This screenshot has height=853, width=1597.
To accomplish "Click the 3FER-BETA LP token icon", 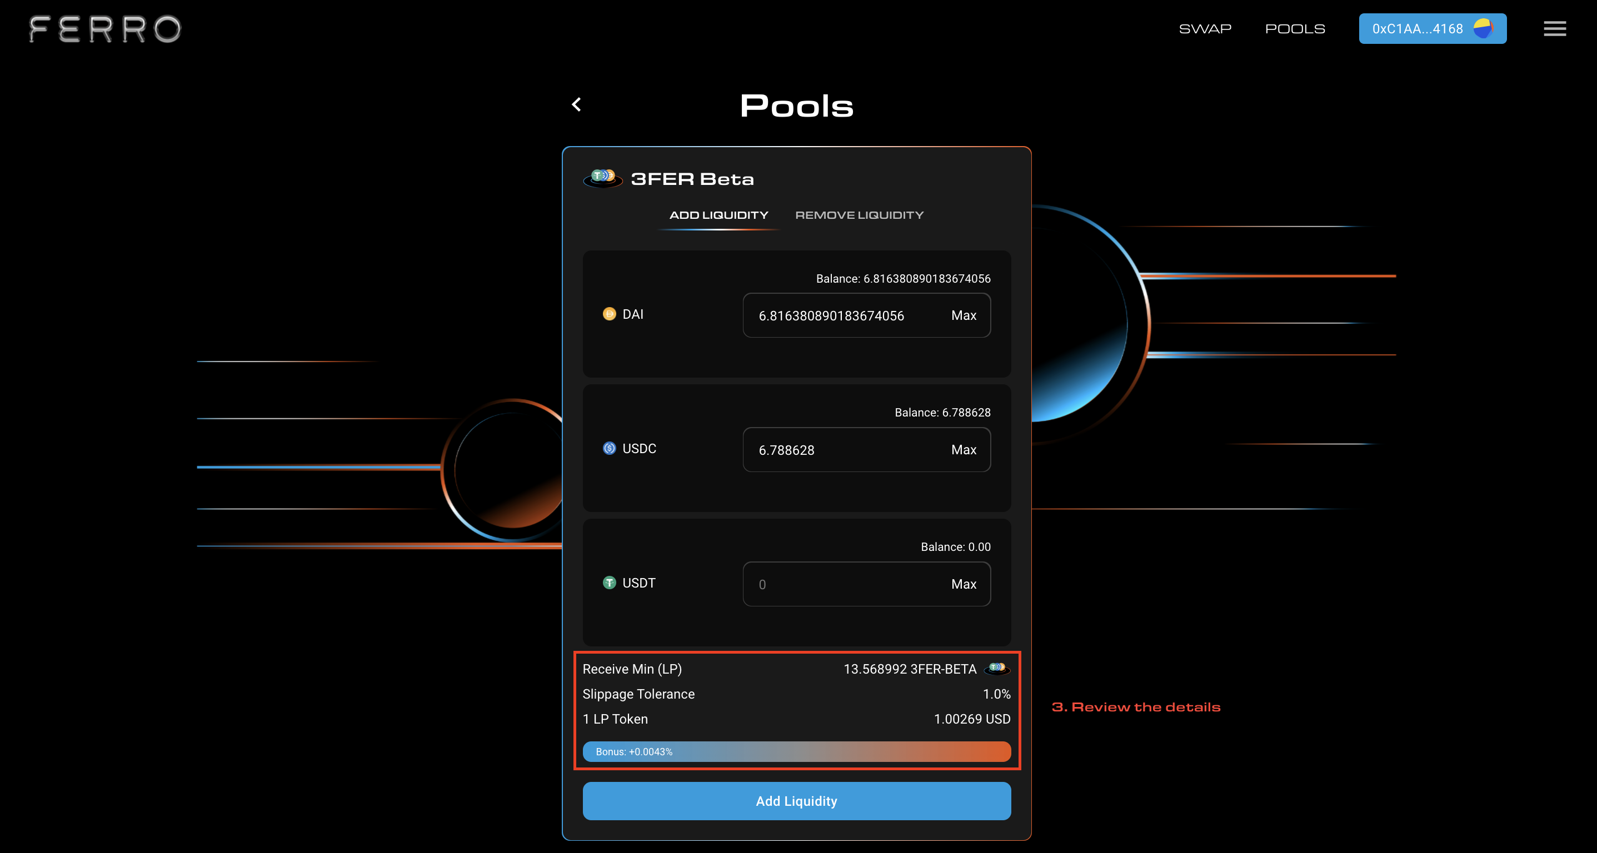I will click(x=997, y=669).
